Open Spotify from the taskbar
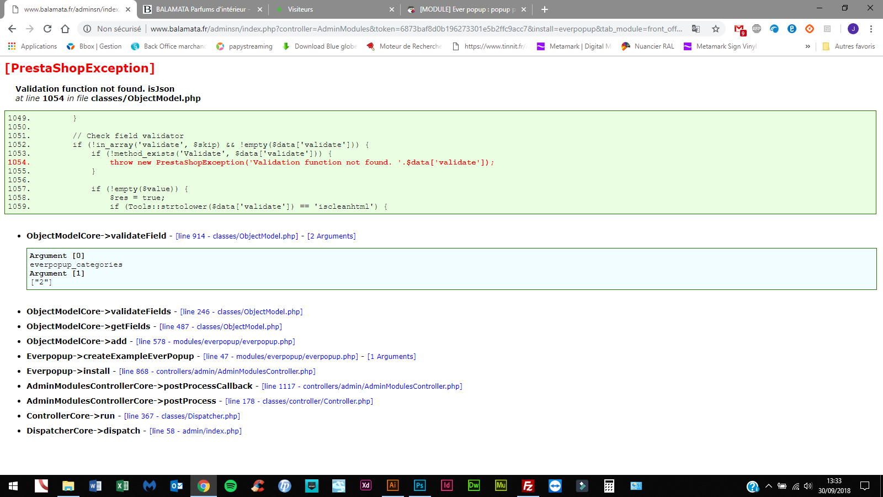 [231, 485]
